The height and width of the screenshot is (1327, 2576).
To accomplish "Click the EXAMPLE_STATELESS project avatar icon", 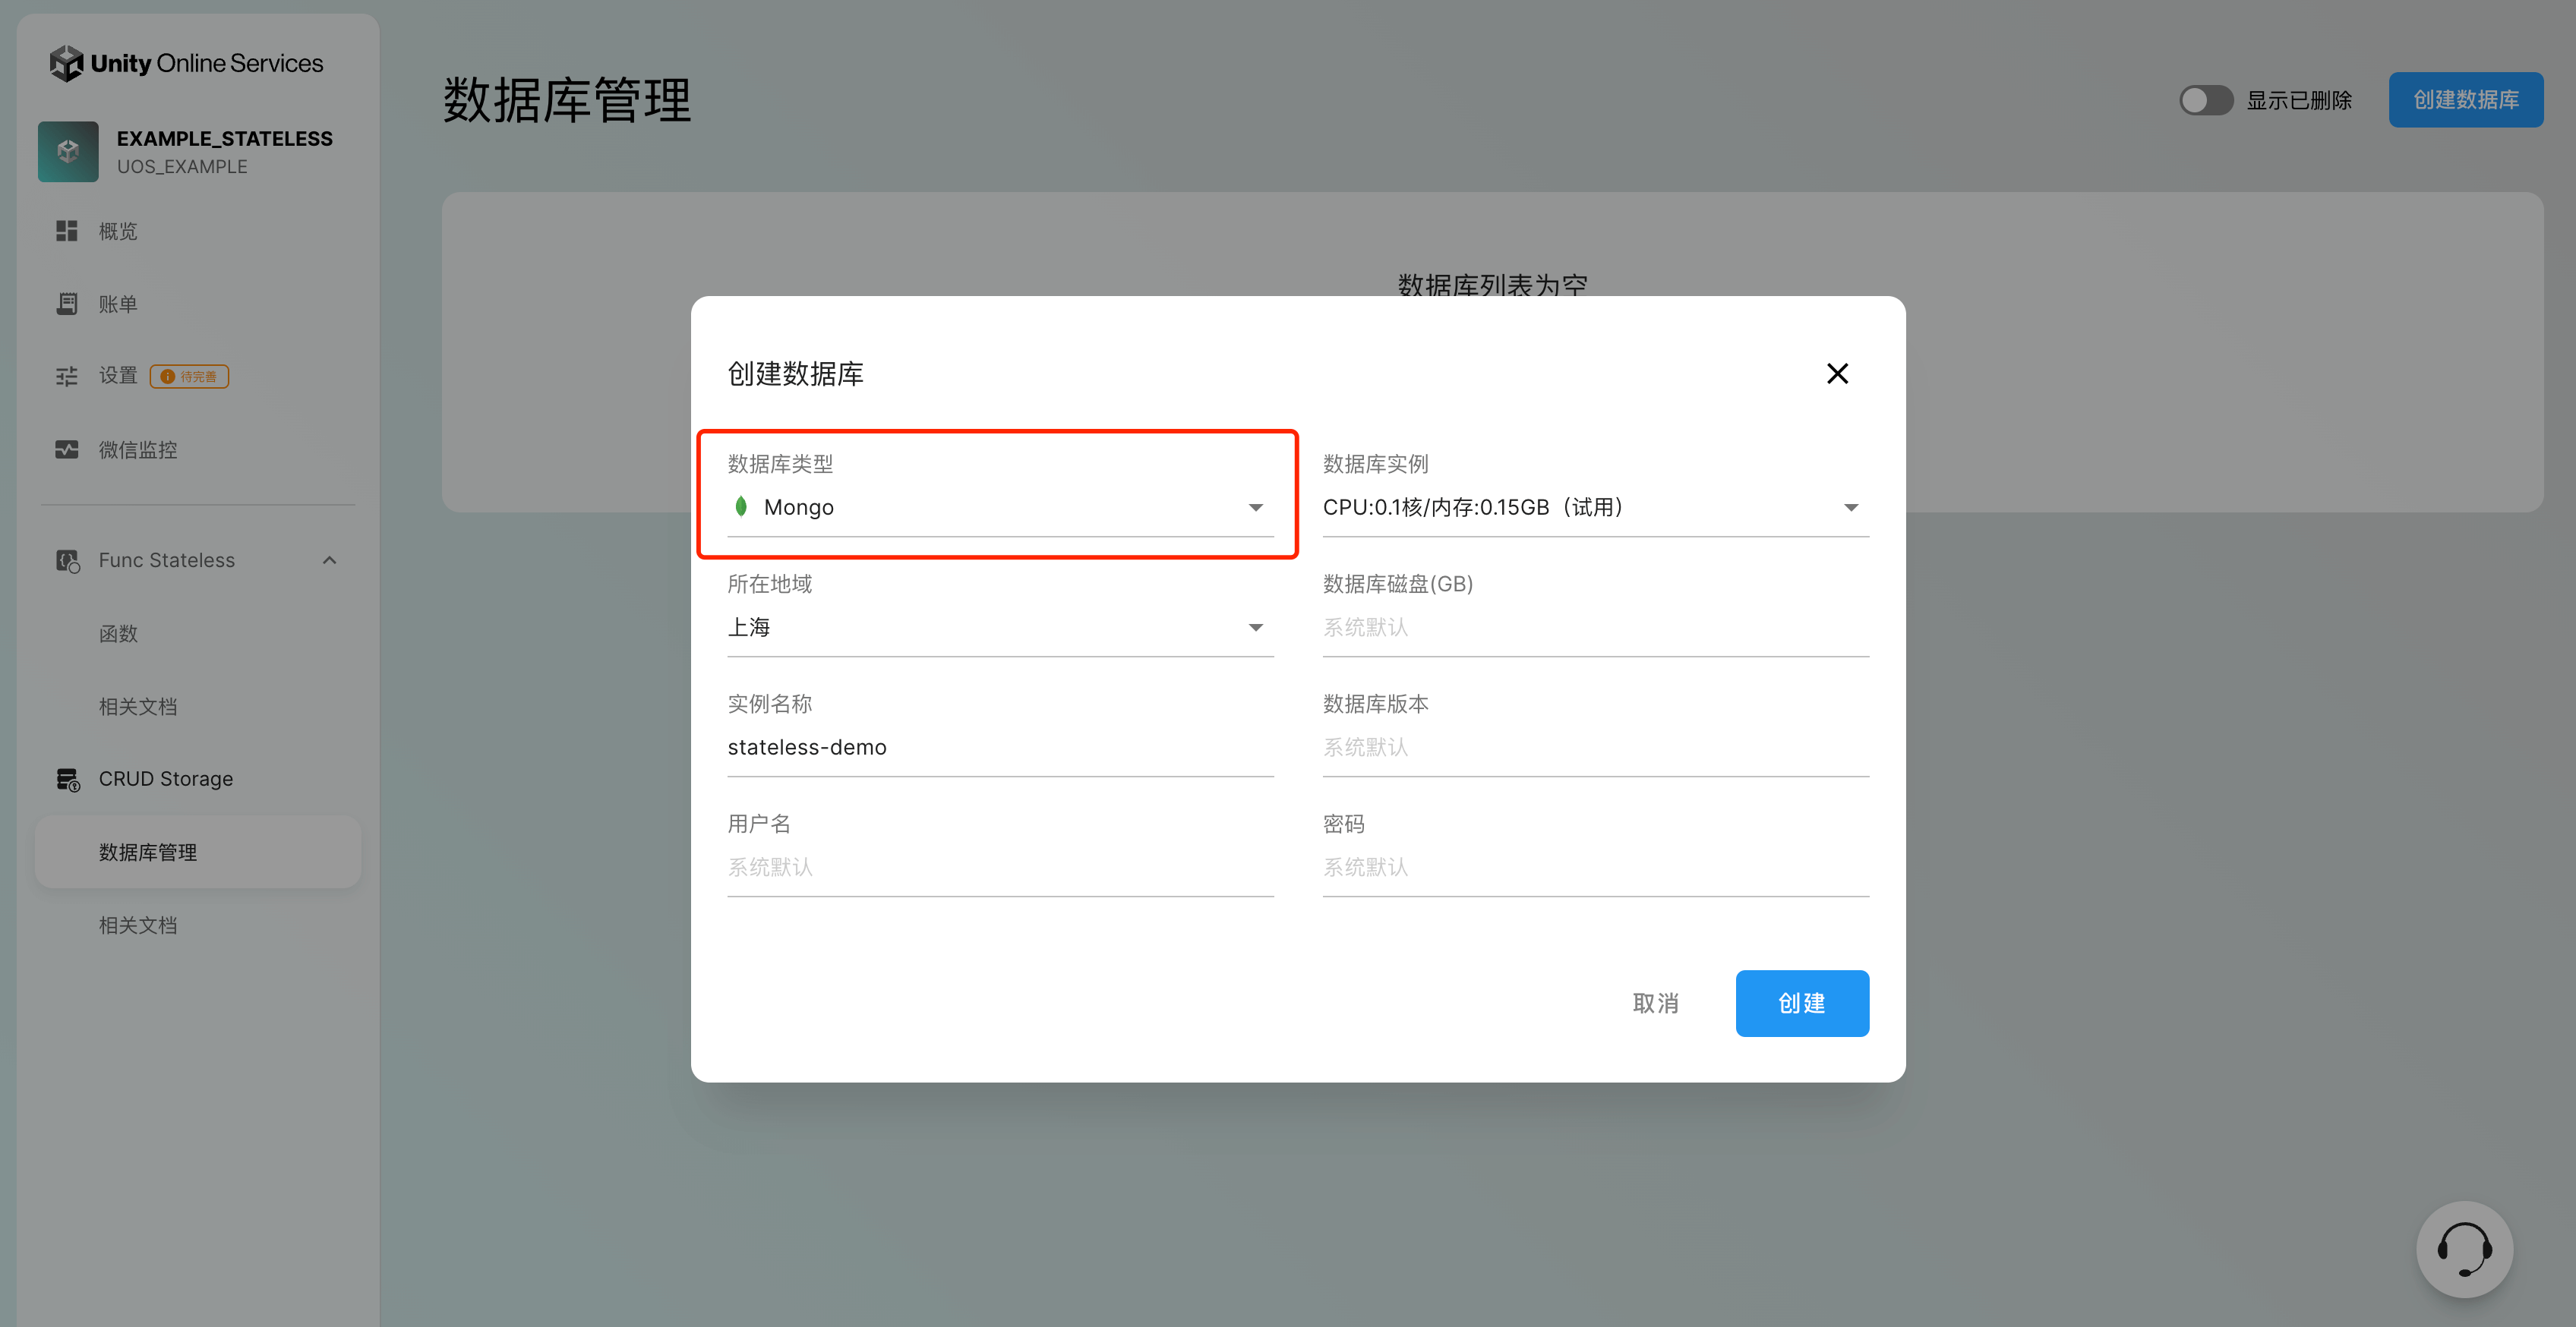I will click(x=68, y=151).
